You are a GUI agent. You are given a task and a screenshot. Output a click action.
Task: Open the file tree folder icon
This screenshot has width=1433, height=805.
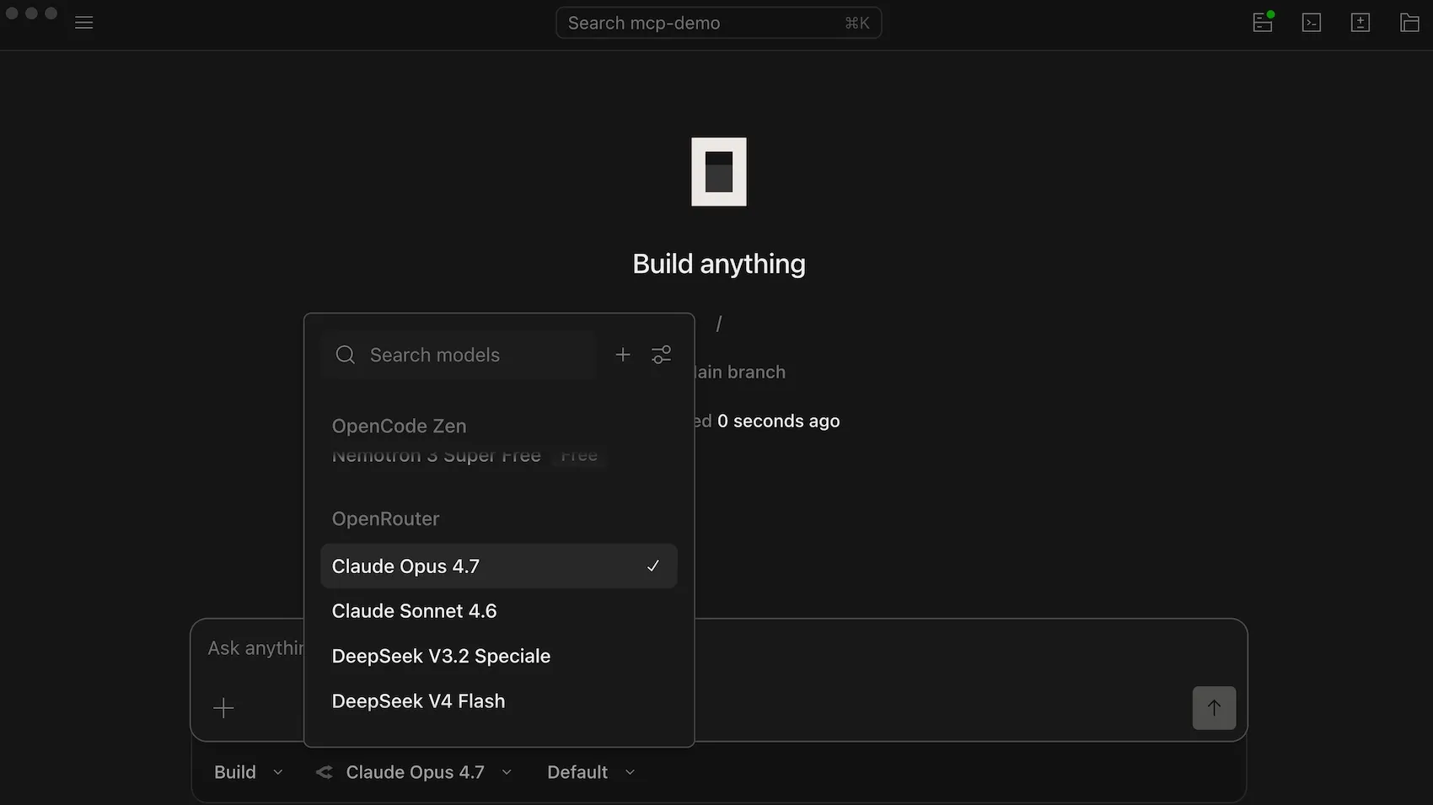(x=1409, y=23)
